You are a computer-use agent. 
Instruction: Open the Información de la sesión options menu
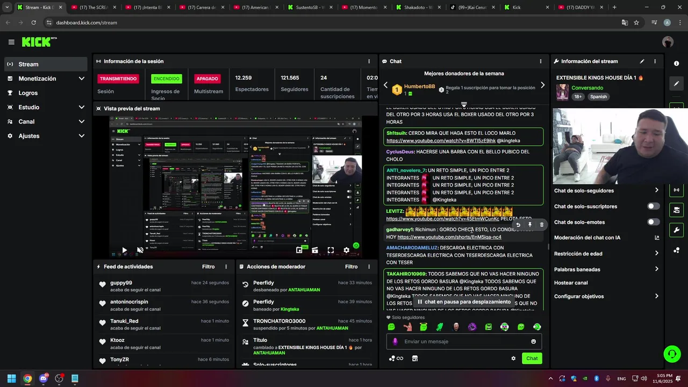click(x=369, y=61)
